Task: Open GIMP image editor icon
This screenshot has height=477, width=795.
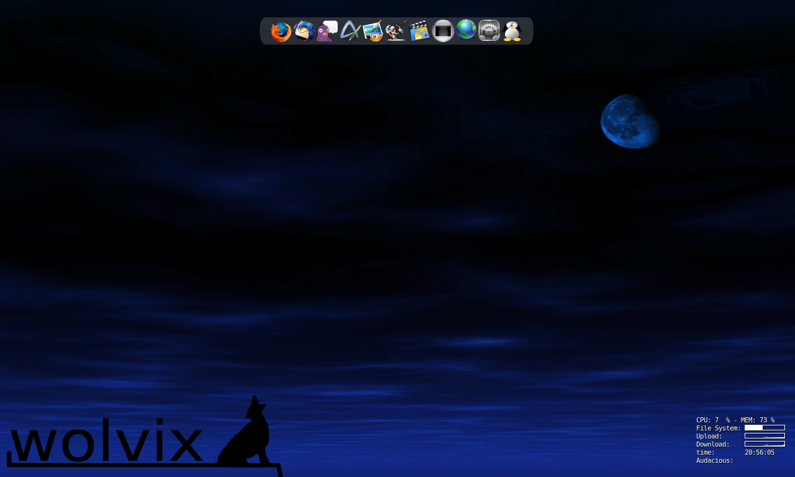Action: click(x=373, y=31)
